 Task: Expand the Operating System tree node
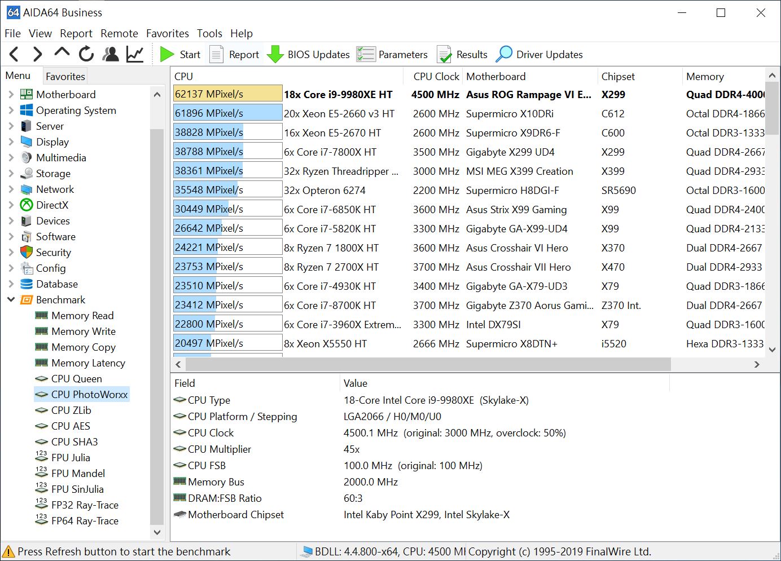click(11, 110)
